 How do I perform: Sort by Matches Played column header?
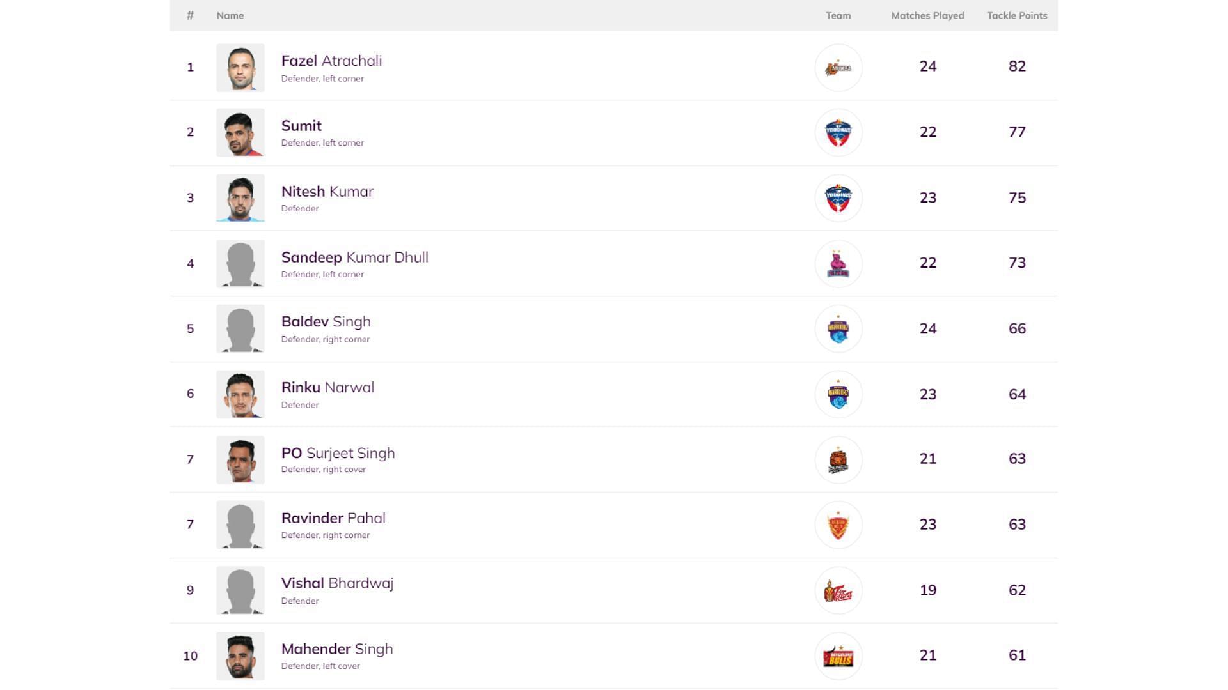pyautogui.click(x=927, y=15)
